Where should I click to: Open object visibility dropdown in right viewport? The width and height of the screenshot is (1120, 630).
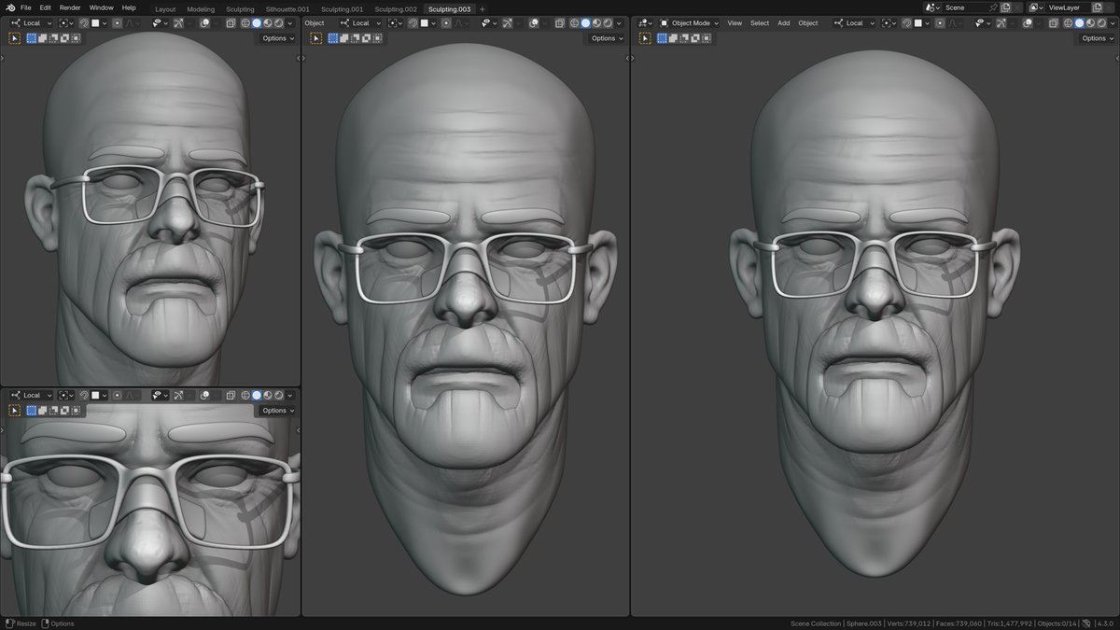click(983, 23)
